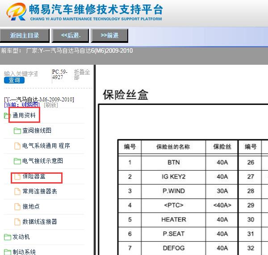Screen dimensions: 268x255
Task: Click the [Y-一汽马自达-M6-2009-2010] label
Action: click(39, 99)
